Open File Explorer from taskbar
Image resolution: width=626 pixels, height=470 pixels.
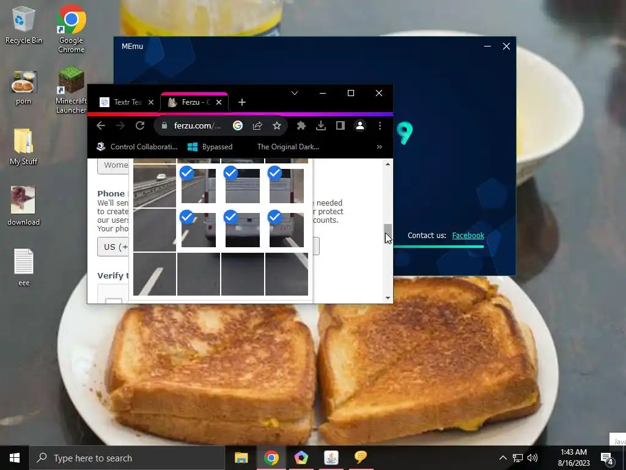(241, 458)
